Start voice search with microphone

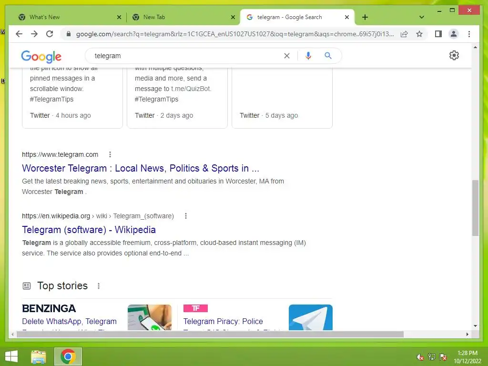[x=308, y=56]
